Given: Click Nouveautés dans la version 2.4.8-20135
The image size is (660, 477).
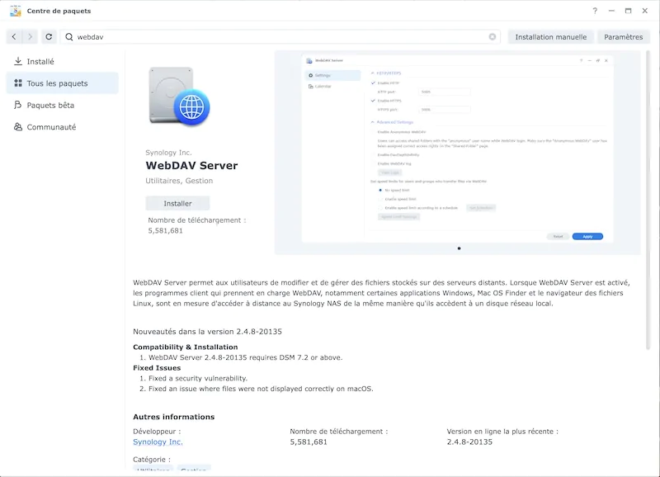Looking at the screenshot, I should tap(208, 331).
